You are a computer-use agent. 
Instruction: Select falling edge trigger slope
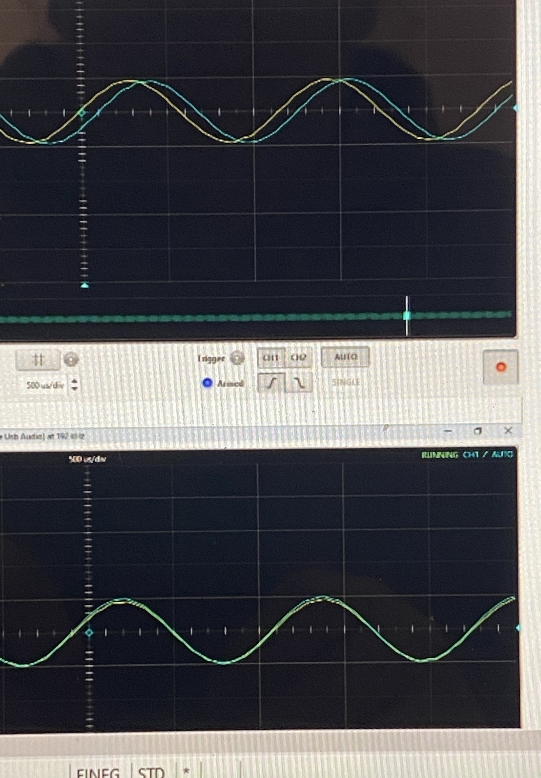tap(299, 383)
